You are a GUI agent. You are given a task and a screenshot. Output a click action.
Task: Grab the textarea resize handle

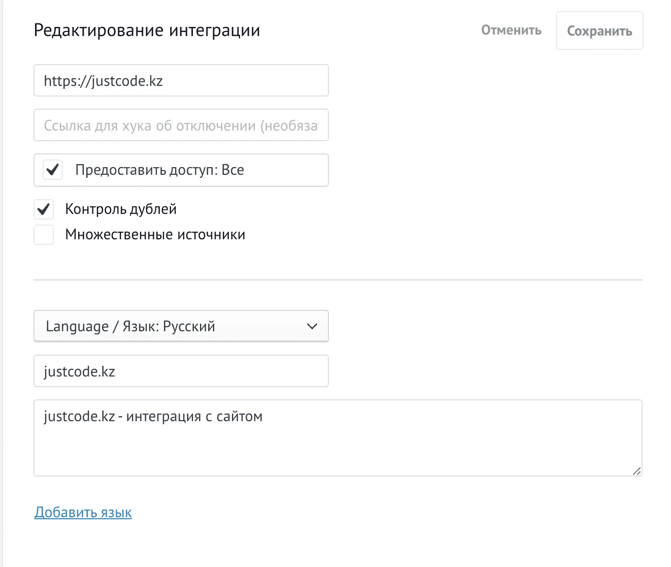click(x=636, y=471)
